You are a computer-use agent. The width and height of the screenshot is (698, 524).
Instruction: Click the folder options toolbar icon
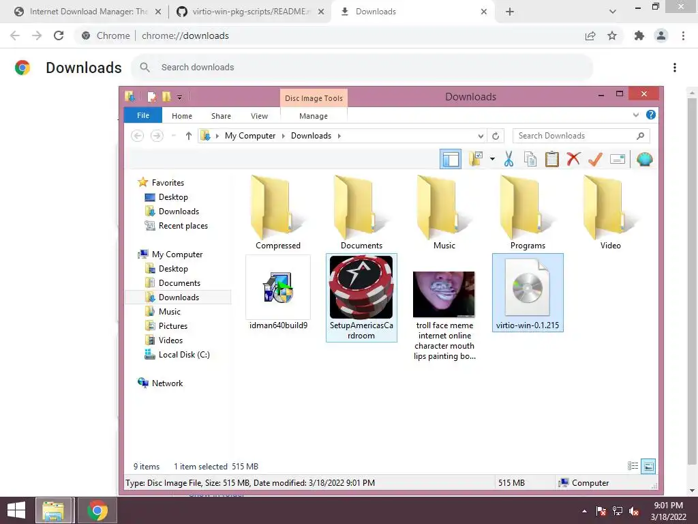(476, 158)
